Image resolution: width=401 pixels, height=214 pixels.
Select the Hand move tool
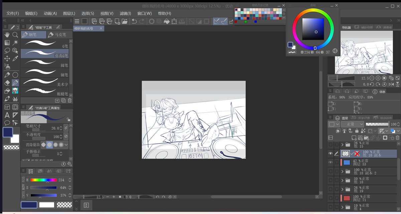(x=7, y=35)
